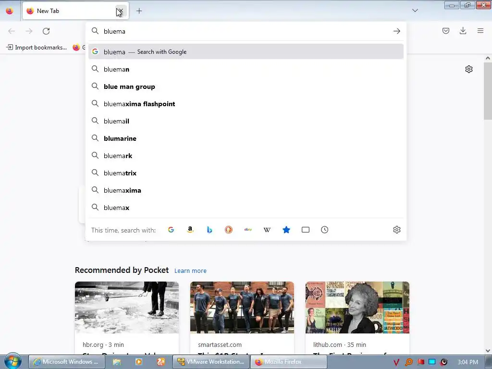Open a new tab with plus button

pos(139,11)
